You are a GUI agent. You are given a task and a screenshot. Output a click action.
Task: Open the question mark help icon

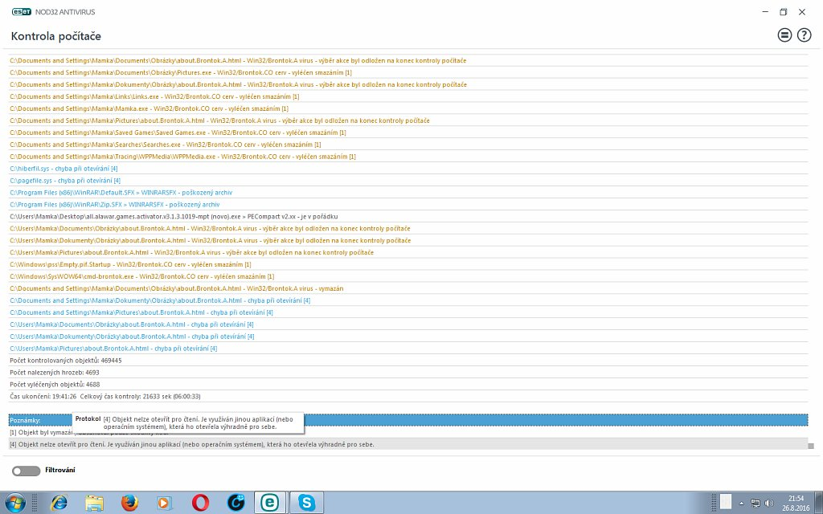pyautogui.click(x=804, y=35)
